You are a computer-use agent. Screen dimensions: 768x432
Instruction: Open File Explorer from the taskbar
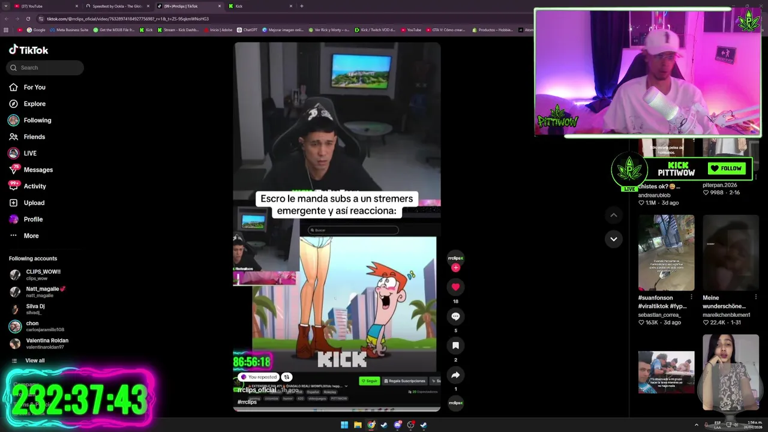[358, 425]
